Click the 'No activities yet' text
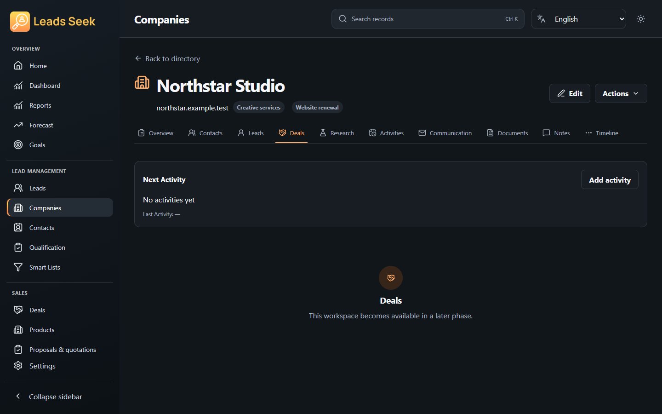The image size is (662, 414). tap(169, 200)
